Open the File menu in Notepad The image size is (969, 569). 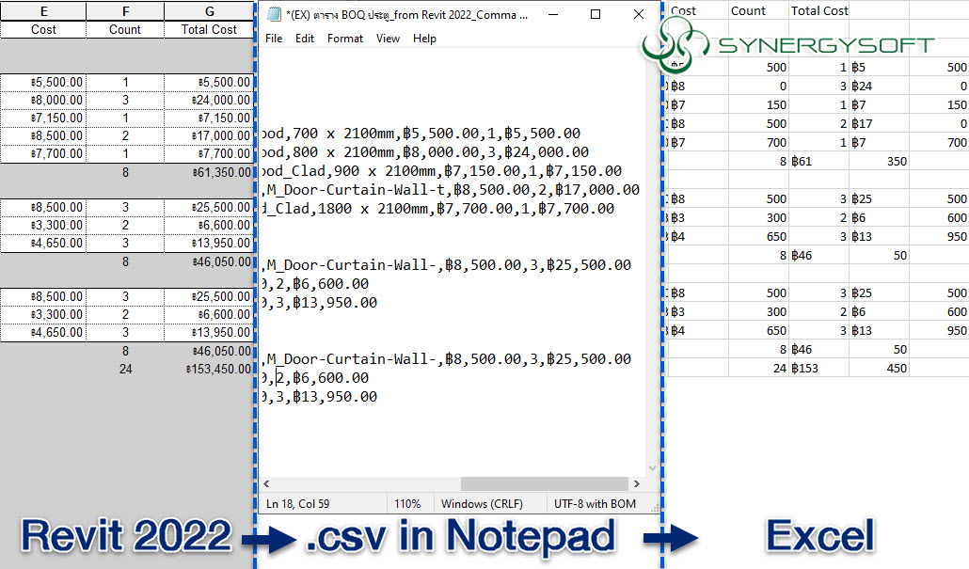[x=274, y=38]
